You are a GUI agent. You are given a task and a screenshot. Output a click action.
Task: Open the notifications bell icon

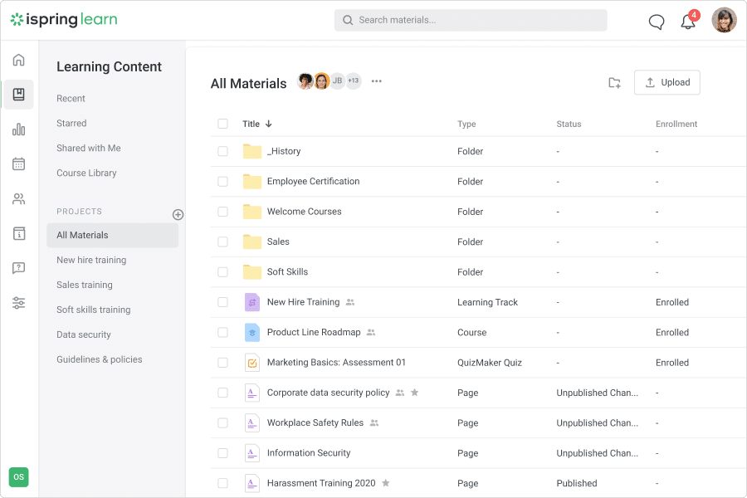pos(688,22)
